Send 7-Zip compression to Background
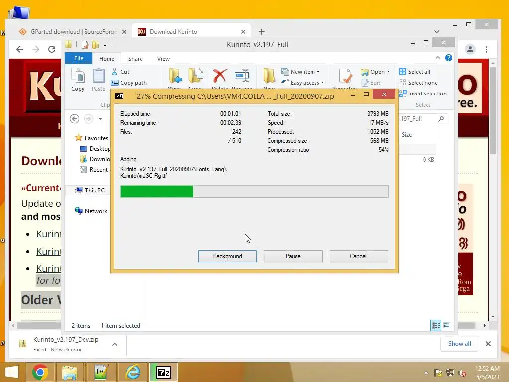This screenshot has width=509, height=382. click(x=227, y=256)
